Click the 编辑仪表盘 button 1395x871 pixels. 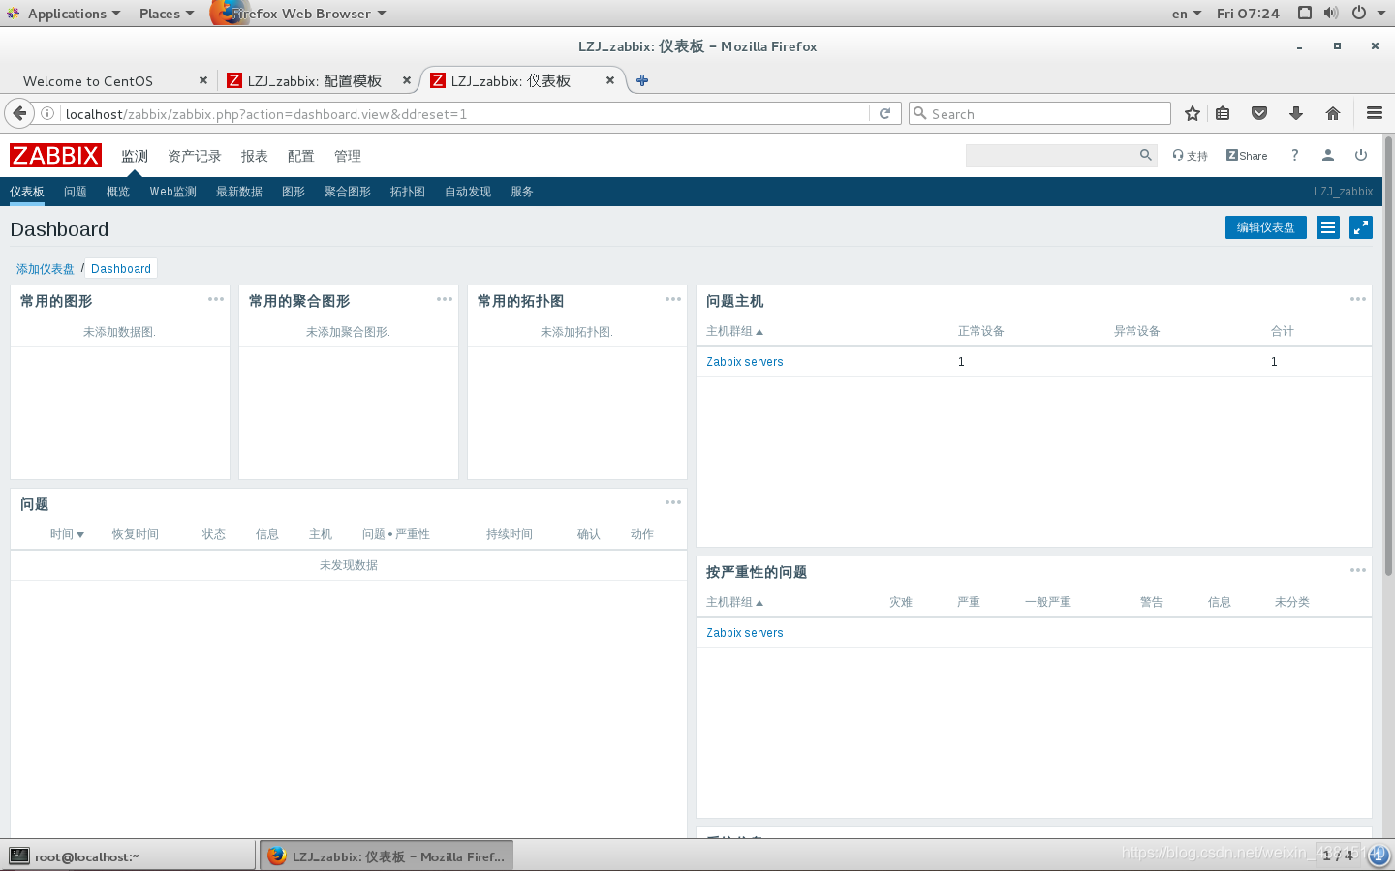tap(1266, 227)
